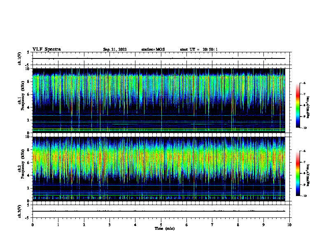Click the "-10" label on ch.1 colorbar
Viewport: 326px width, 252px height.
tap(305, 128)
